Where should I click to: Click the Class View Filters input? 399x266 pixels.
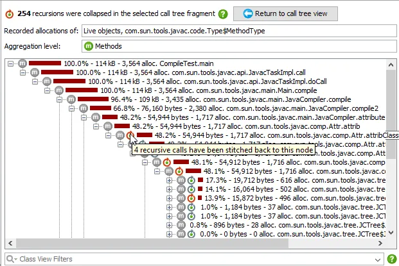(x=194, y=259)
